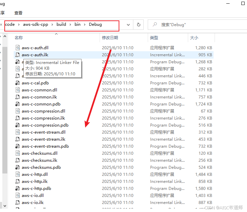Click the aws-c-auth.dll file icon
This screenshot has width=247, height=212.
click(x=18, y=48)
